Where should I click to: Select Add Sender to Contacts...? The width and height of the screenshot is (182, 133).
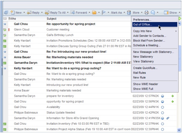pyautogui.click(x=155, y=36)
